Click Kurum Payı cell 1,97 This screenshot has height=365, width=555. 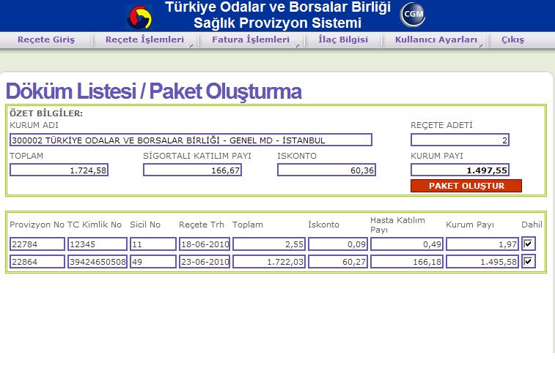click(x=482, y=244)
